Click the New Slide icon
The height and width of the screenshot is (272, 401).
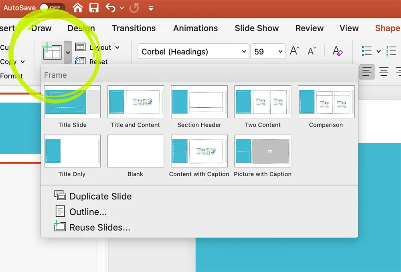[53, 52]
